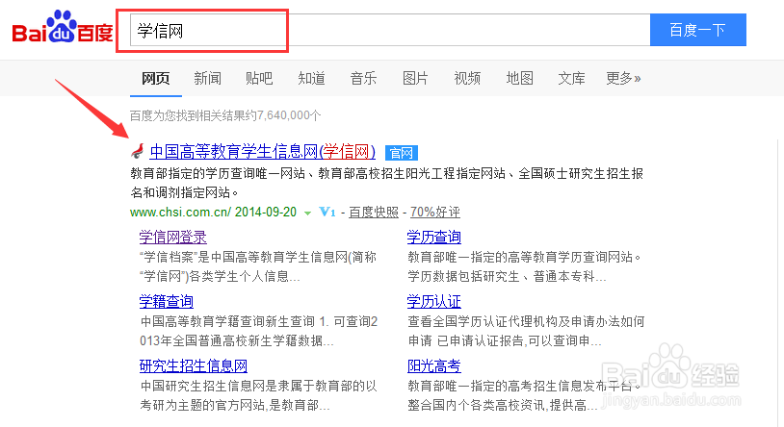Image resolution: width=784 pixels, height=427 pixels.
Task: Open the 文库 tab
Action: pyautogui.click(x=571, y=78)
